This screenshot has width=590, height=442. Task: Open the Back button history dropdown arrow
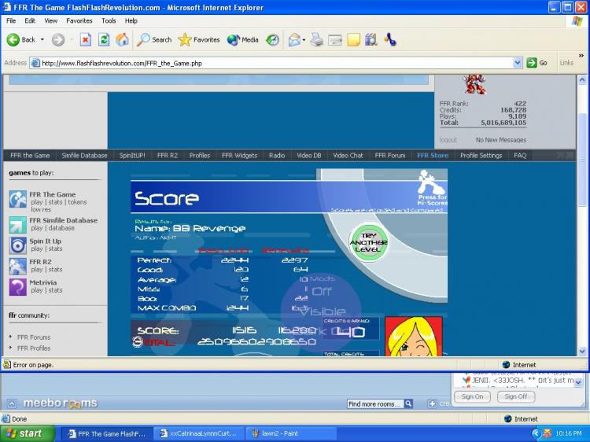tap(41, 39)
